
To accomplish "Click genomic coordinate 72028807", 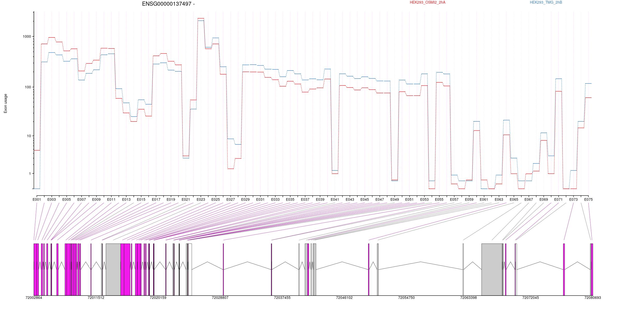I will (220, 298).
